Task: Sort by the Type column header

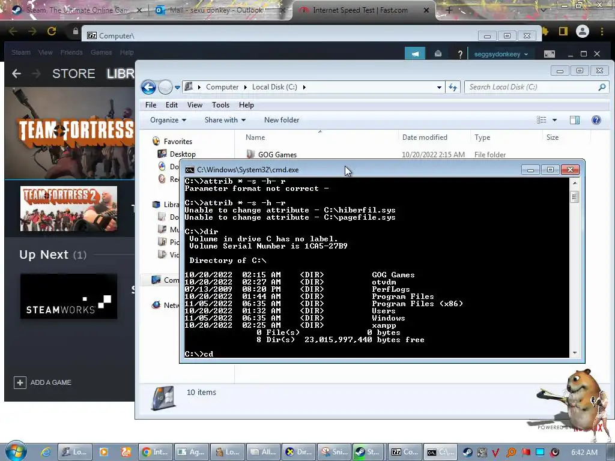Action: pyautogui.click(x=482, y=137)
